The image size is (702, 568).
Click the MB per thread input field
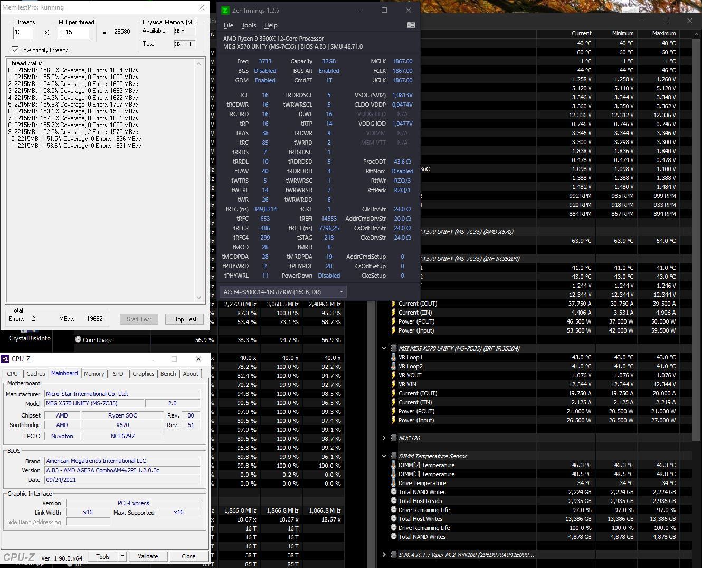tap(73, 32)
